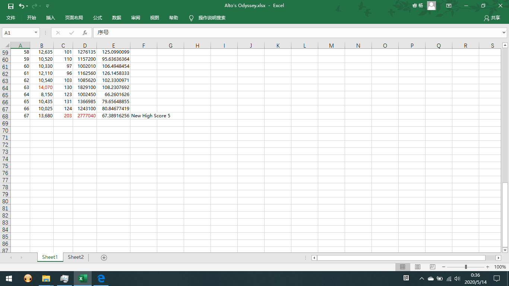This screenshot has width=509, height=286.
Task: Select row 64 by its header
Action: click(x=5, y=88)
